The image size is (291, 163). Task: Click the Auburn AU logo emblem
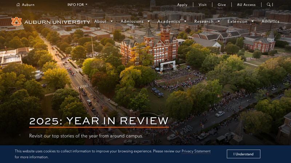tap(16, 21)
